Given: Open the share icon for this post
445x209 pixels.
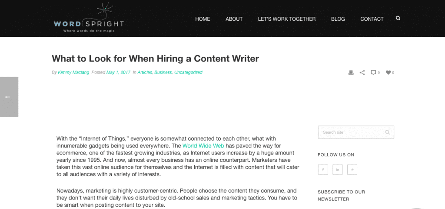Looking at the screenshot, I should click(x=362, y=73).
